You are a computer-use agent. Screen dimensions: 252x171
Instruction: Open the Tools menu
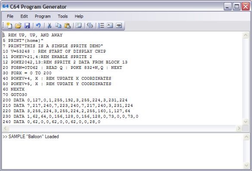click(63, 16)
